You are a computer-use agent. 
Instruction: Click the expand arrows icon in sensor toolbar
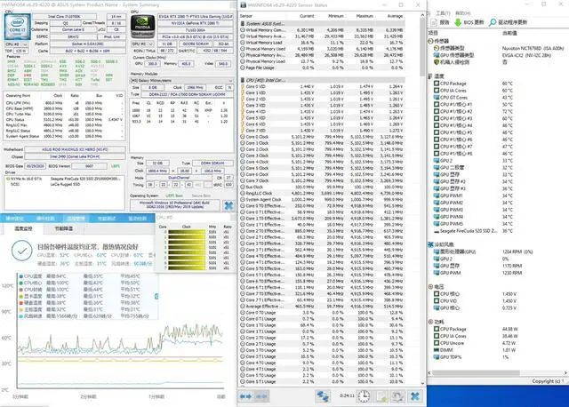tap(245, 396)
